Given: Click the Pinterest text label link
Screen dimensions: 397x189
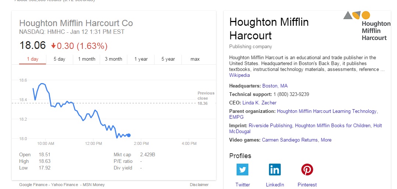Looking at the screenshot, I should tap(307, 185).
